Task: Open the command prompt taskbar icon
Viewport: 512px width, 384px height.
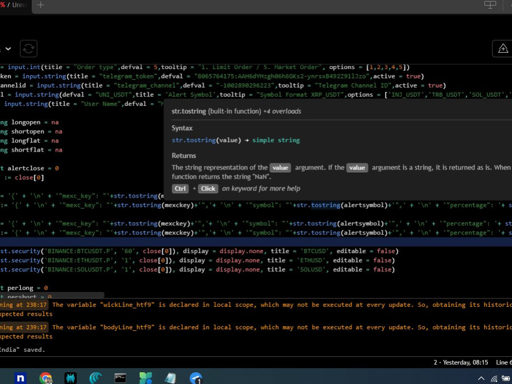Action: 120,378
